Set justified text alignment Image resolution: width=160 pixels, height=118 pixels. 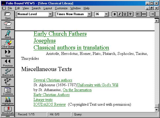pyautogui.click(x=144, y=14)
